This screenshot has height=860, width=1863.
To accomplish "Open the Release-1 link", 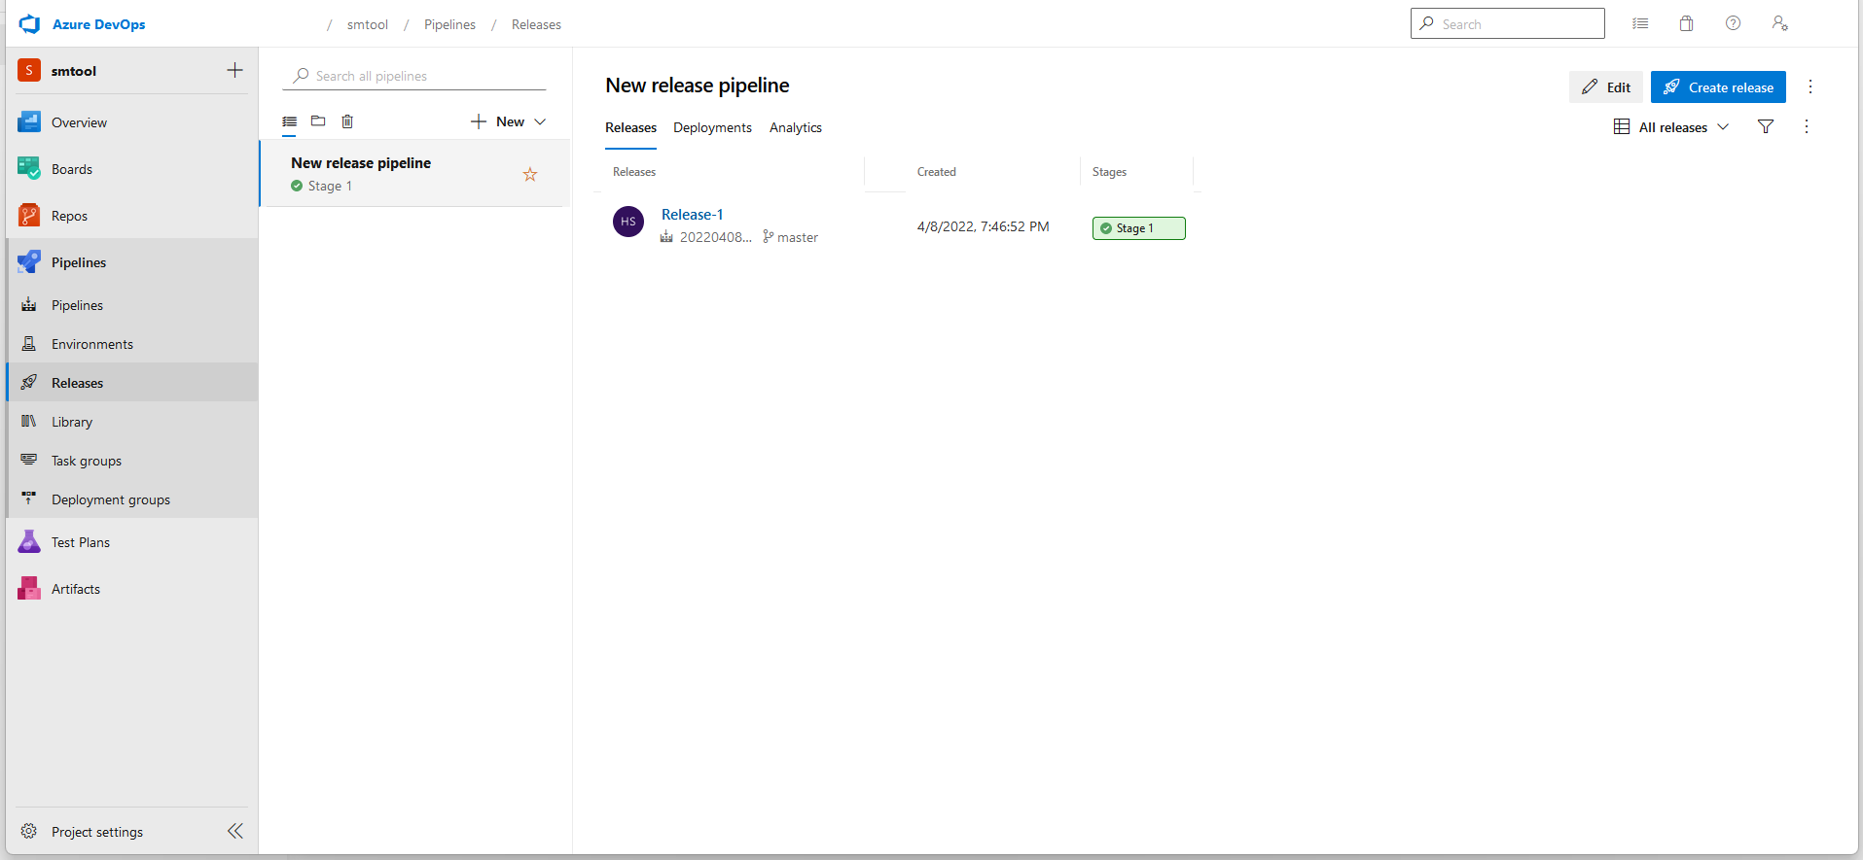I will [x=692, y=215].
